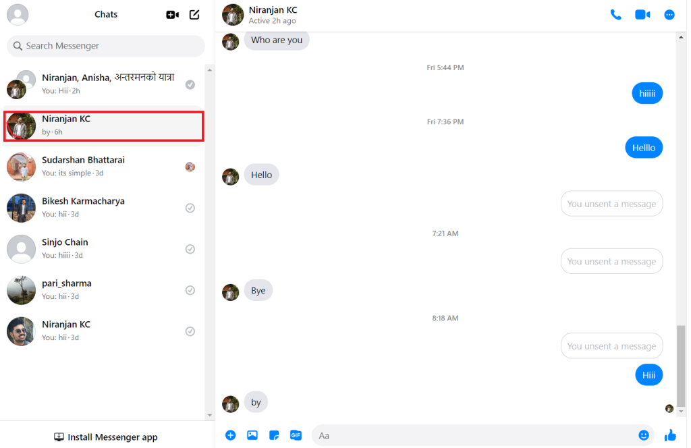Click Niranjan KC name in chat header
The width and height of the screenshot is (691, 448).
click(x=273, y=9)
